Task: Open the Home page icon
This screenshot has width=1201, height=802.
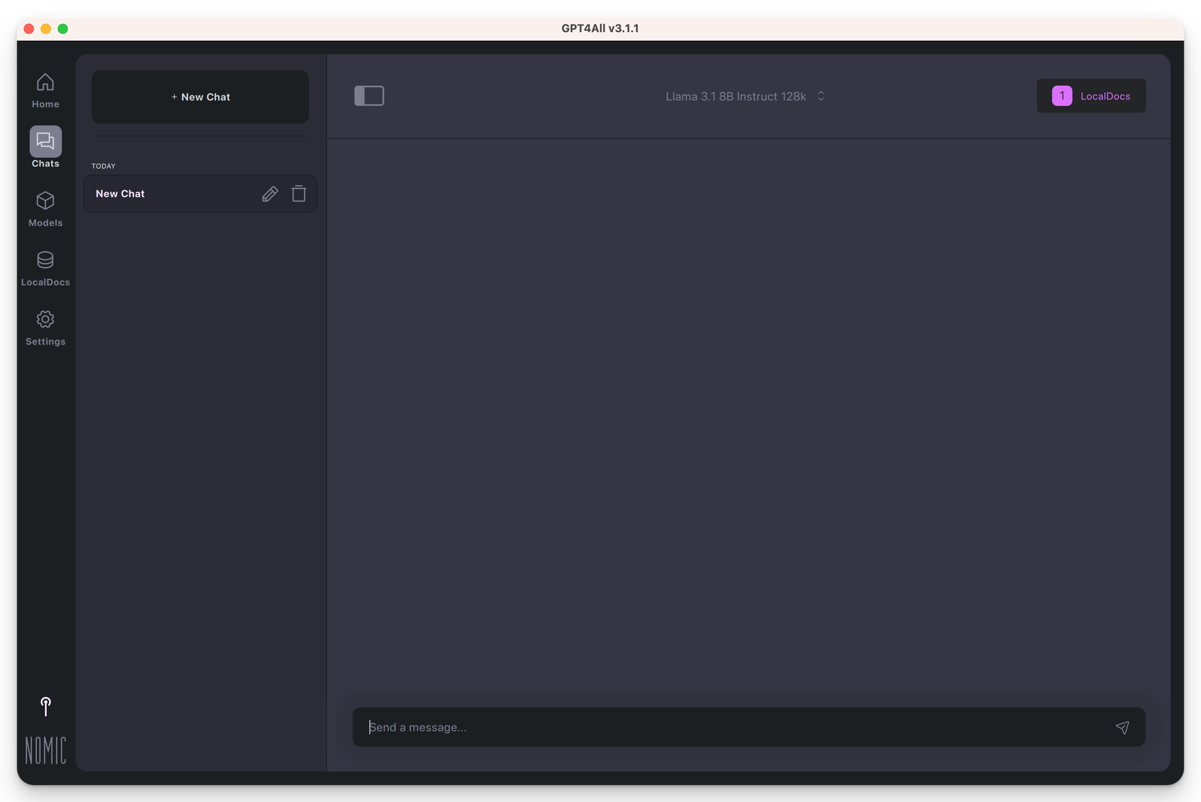Action: pyautogui.click(x=45, y=82)
